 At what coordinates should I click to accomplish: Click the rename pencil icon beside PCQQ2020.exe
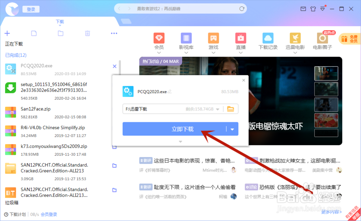click(170, 92)
